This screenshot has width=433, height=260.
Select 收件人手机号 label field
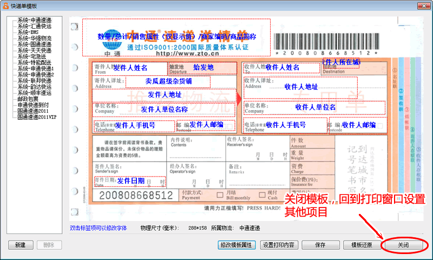pyautogui.click(x=286, y=125)
